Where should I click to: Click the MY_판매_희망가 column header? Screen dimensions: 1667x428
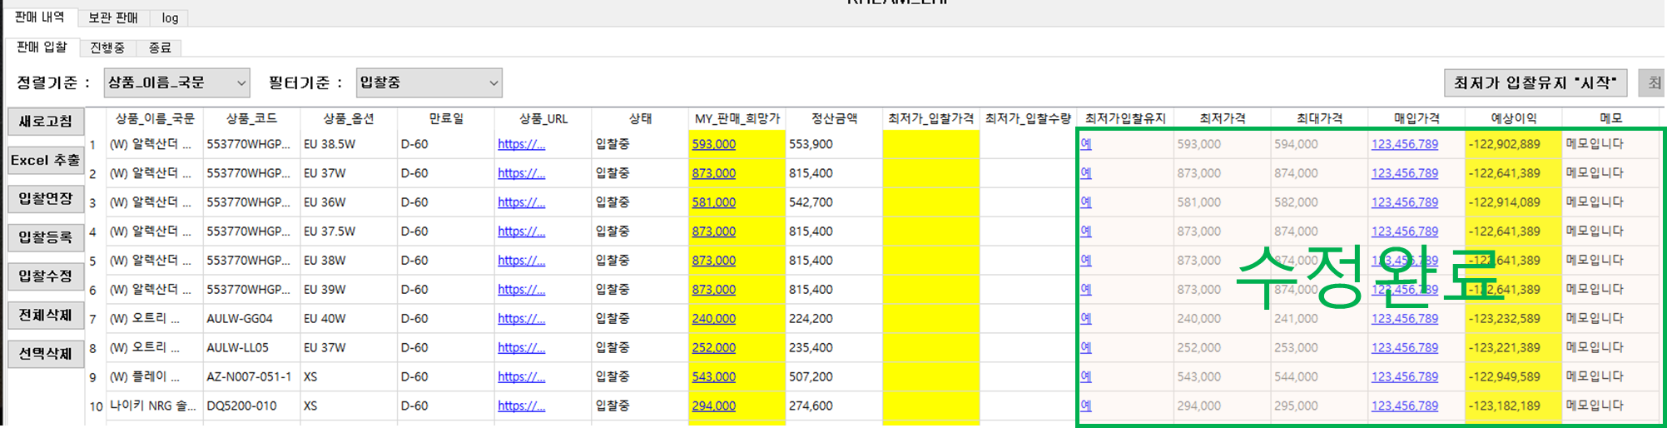pyautogui.click(x=737, y=118)
